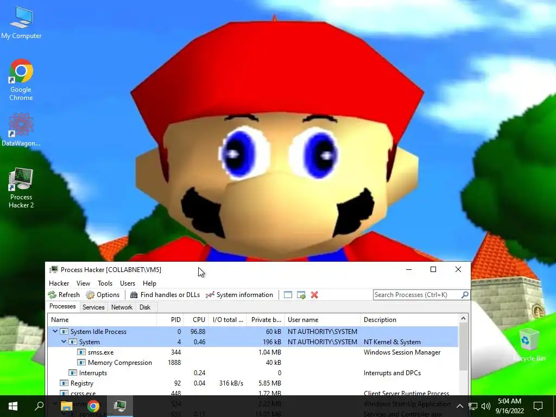Open the Google Chrome desktop shortcut

(21, 80)
